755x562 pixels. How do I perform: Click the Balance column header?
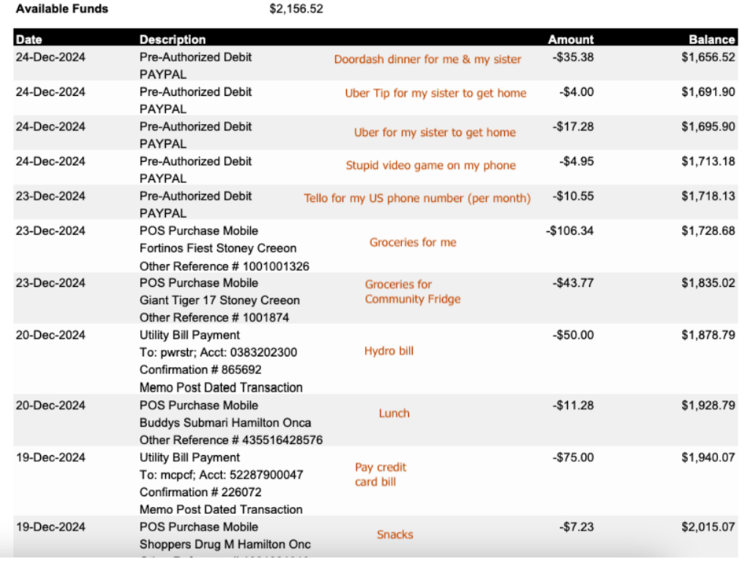pyautogui.click(x=711, y=39)
